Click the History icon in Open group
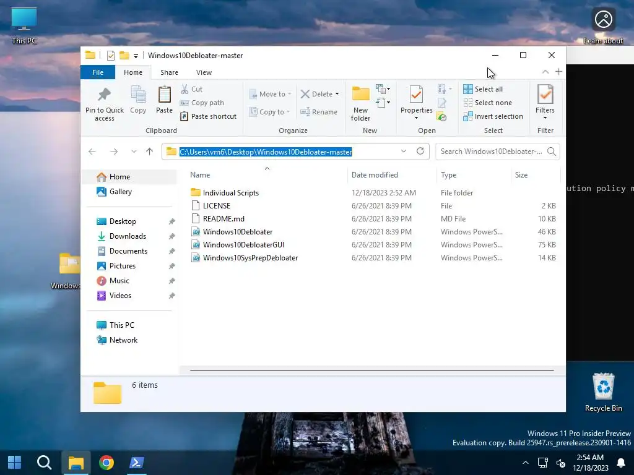 pos(441,117)
